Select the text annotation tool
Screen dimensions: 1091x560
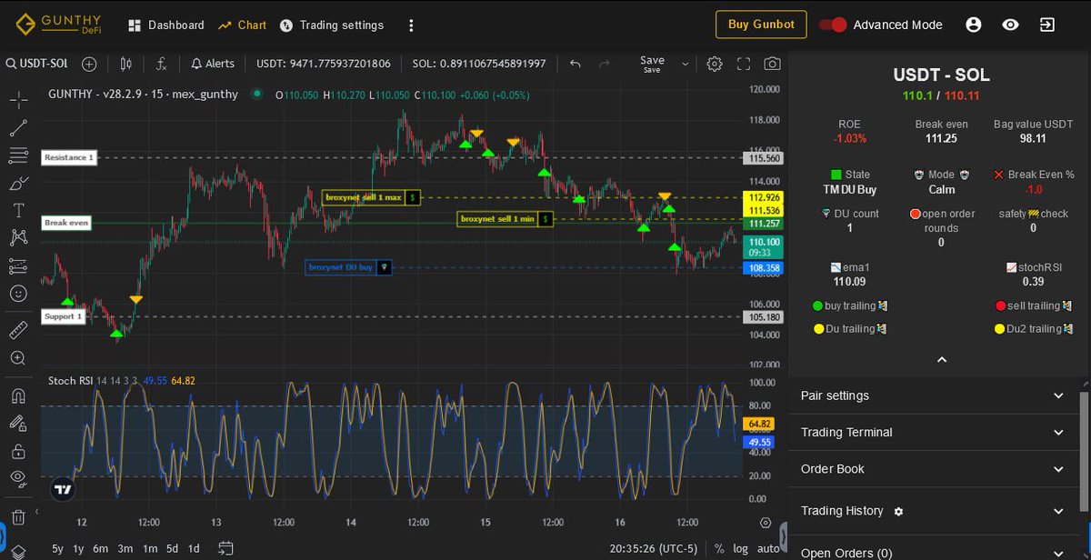pyautogui.click(x=18, y=210)
